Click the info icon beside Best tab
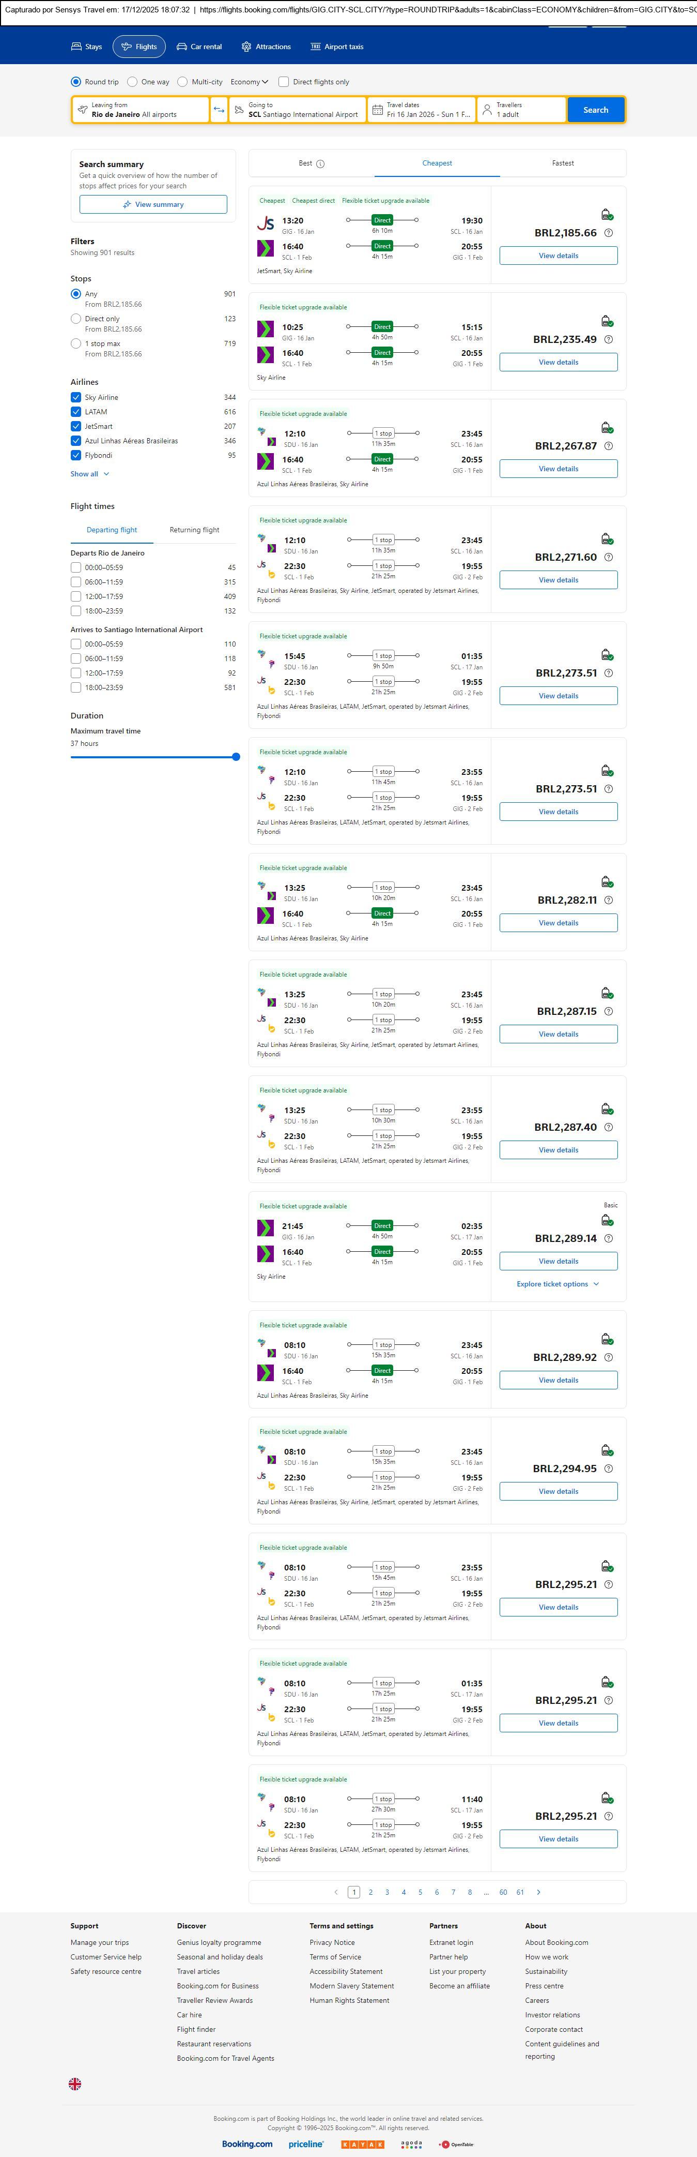 320,164
